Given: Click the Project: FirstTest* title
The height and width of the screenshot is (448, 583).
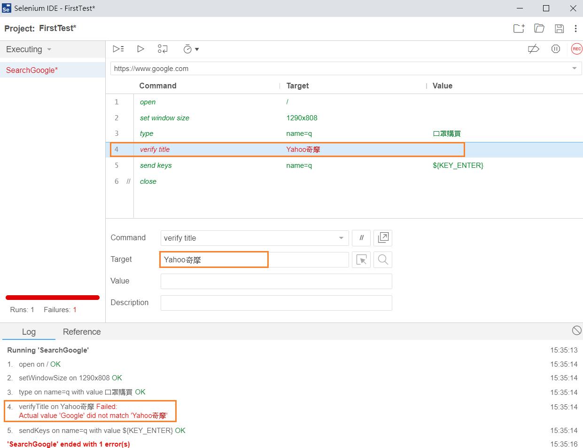Looking at the screenshot, I should pyautogui.click(x=40, y=28).
